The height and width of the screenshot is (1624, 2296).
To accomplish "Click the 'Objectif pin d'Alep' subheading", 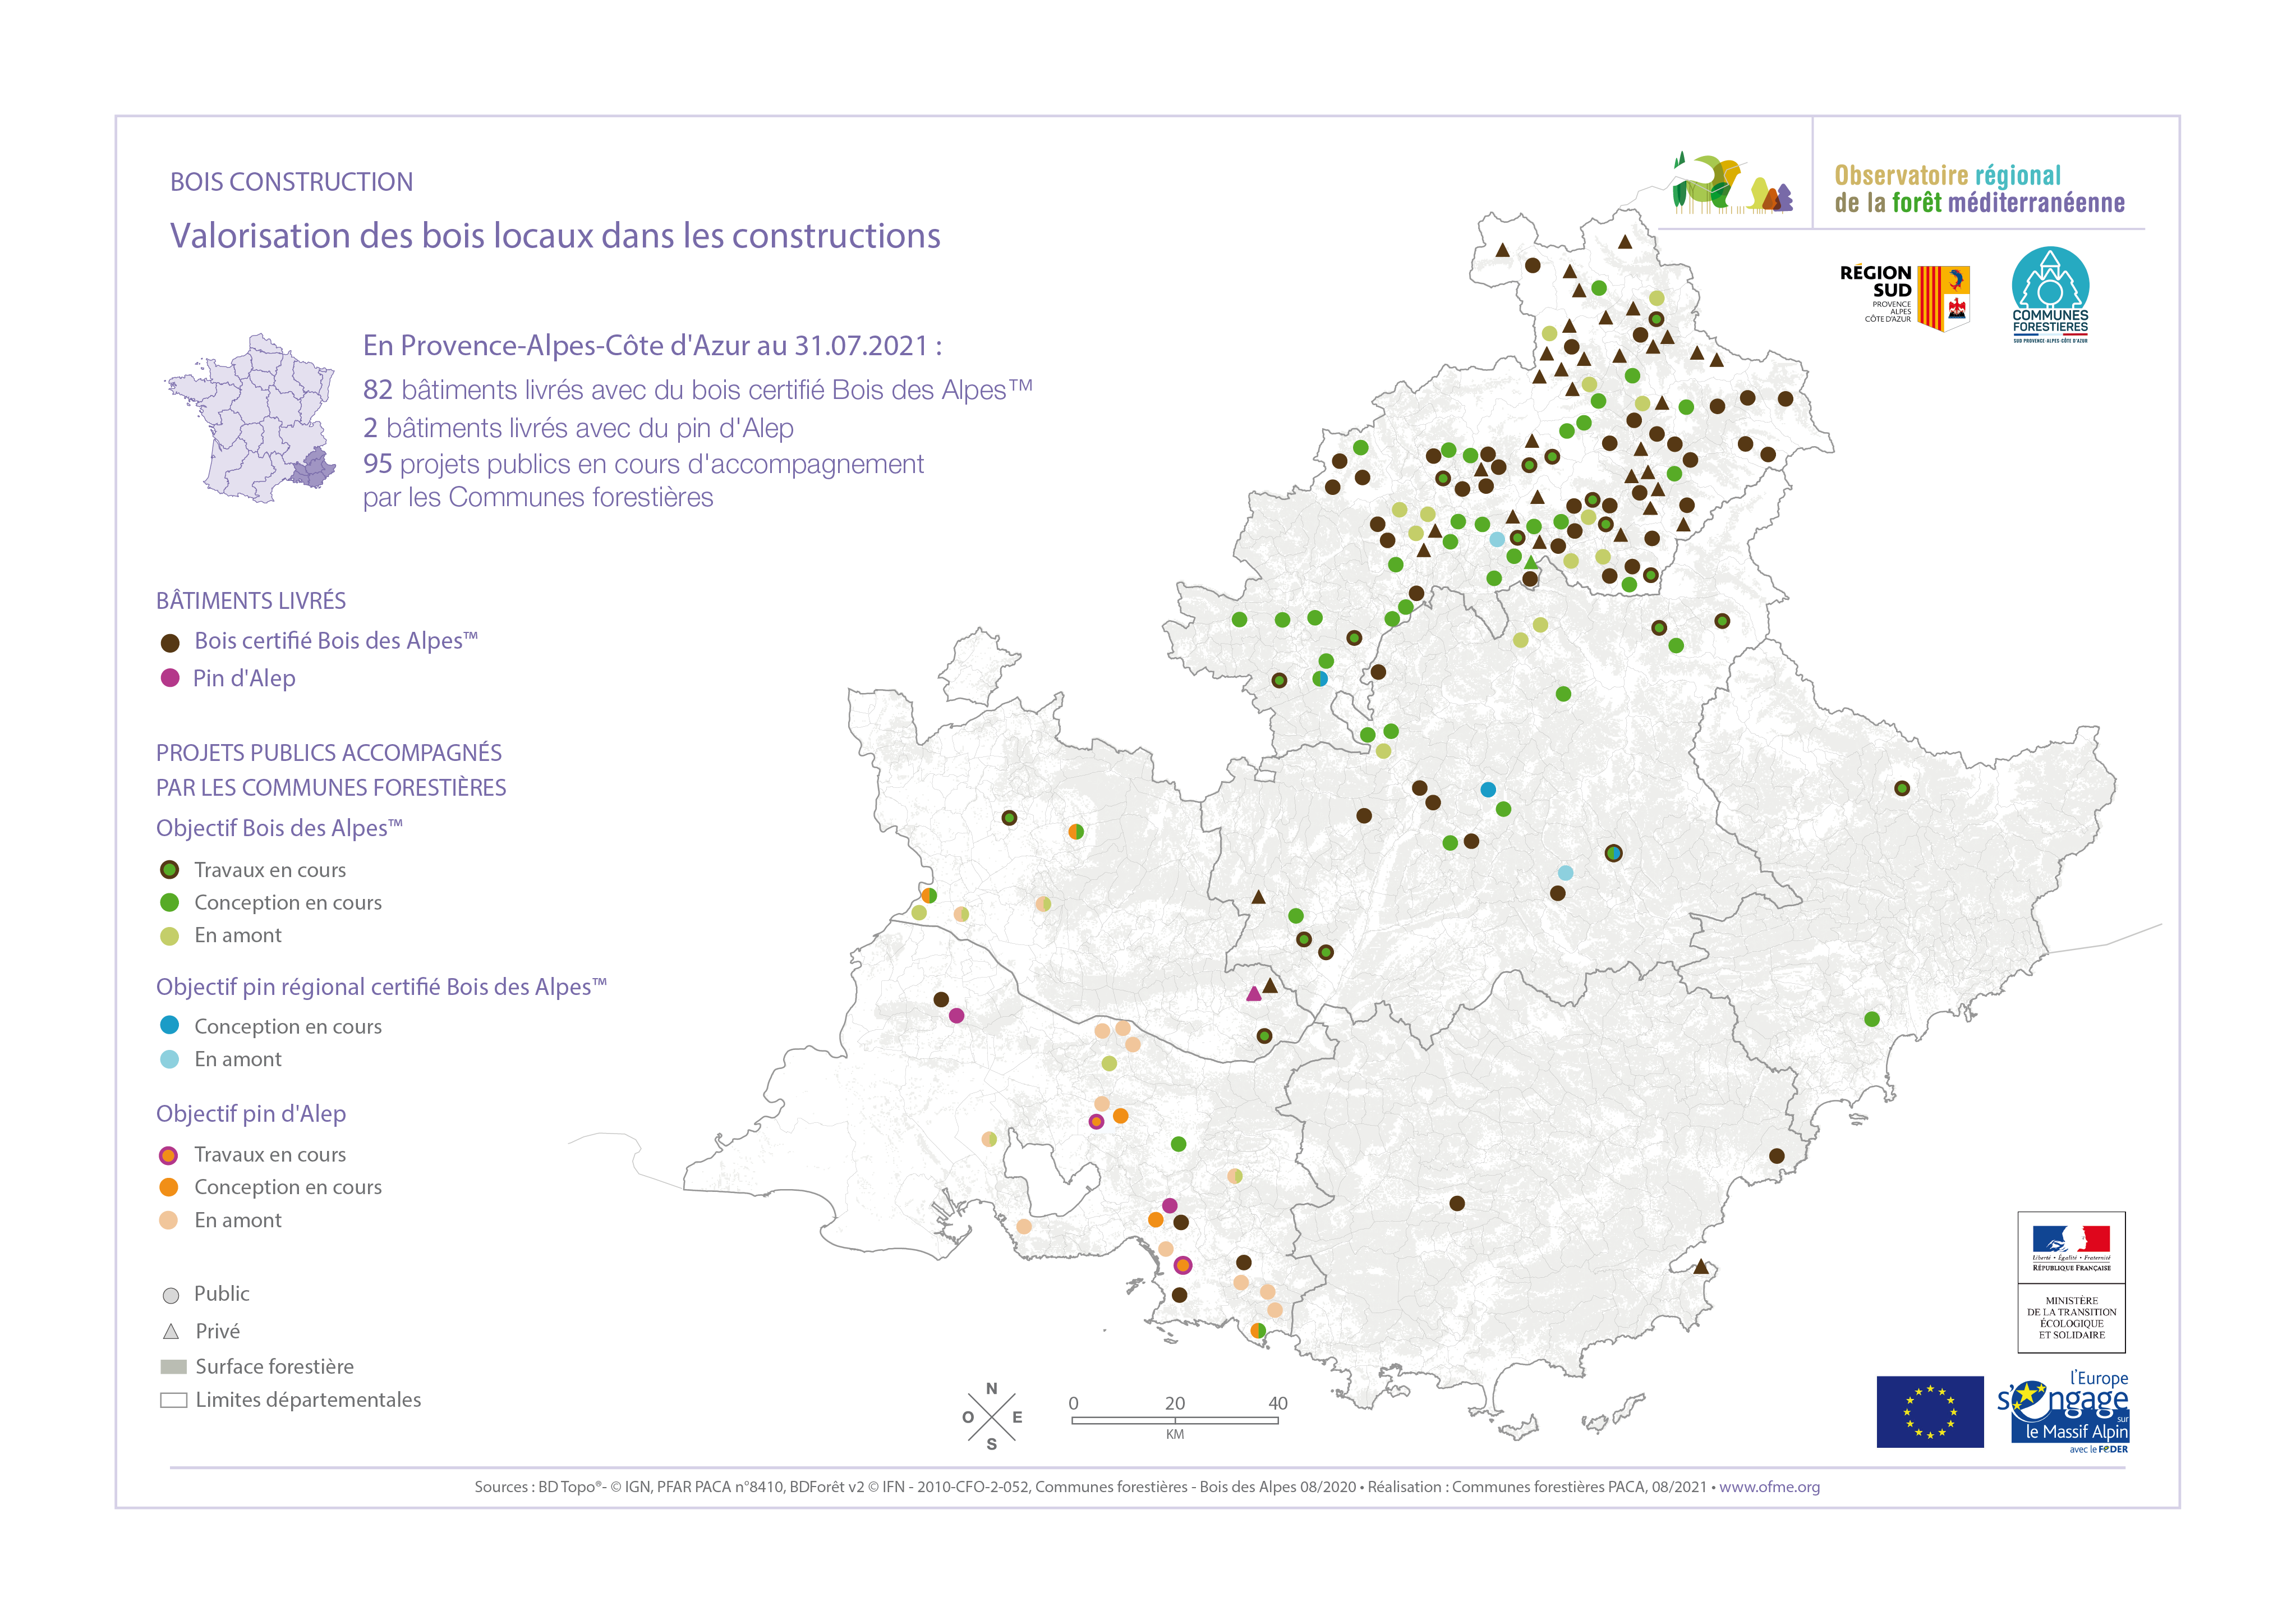I will pos(251,1114).
